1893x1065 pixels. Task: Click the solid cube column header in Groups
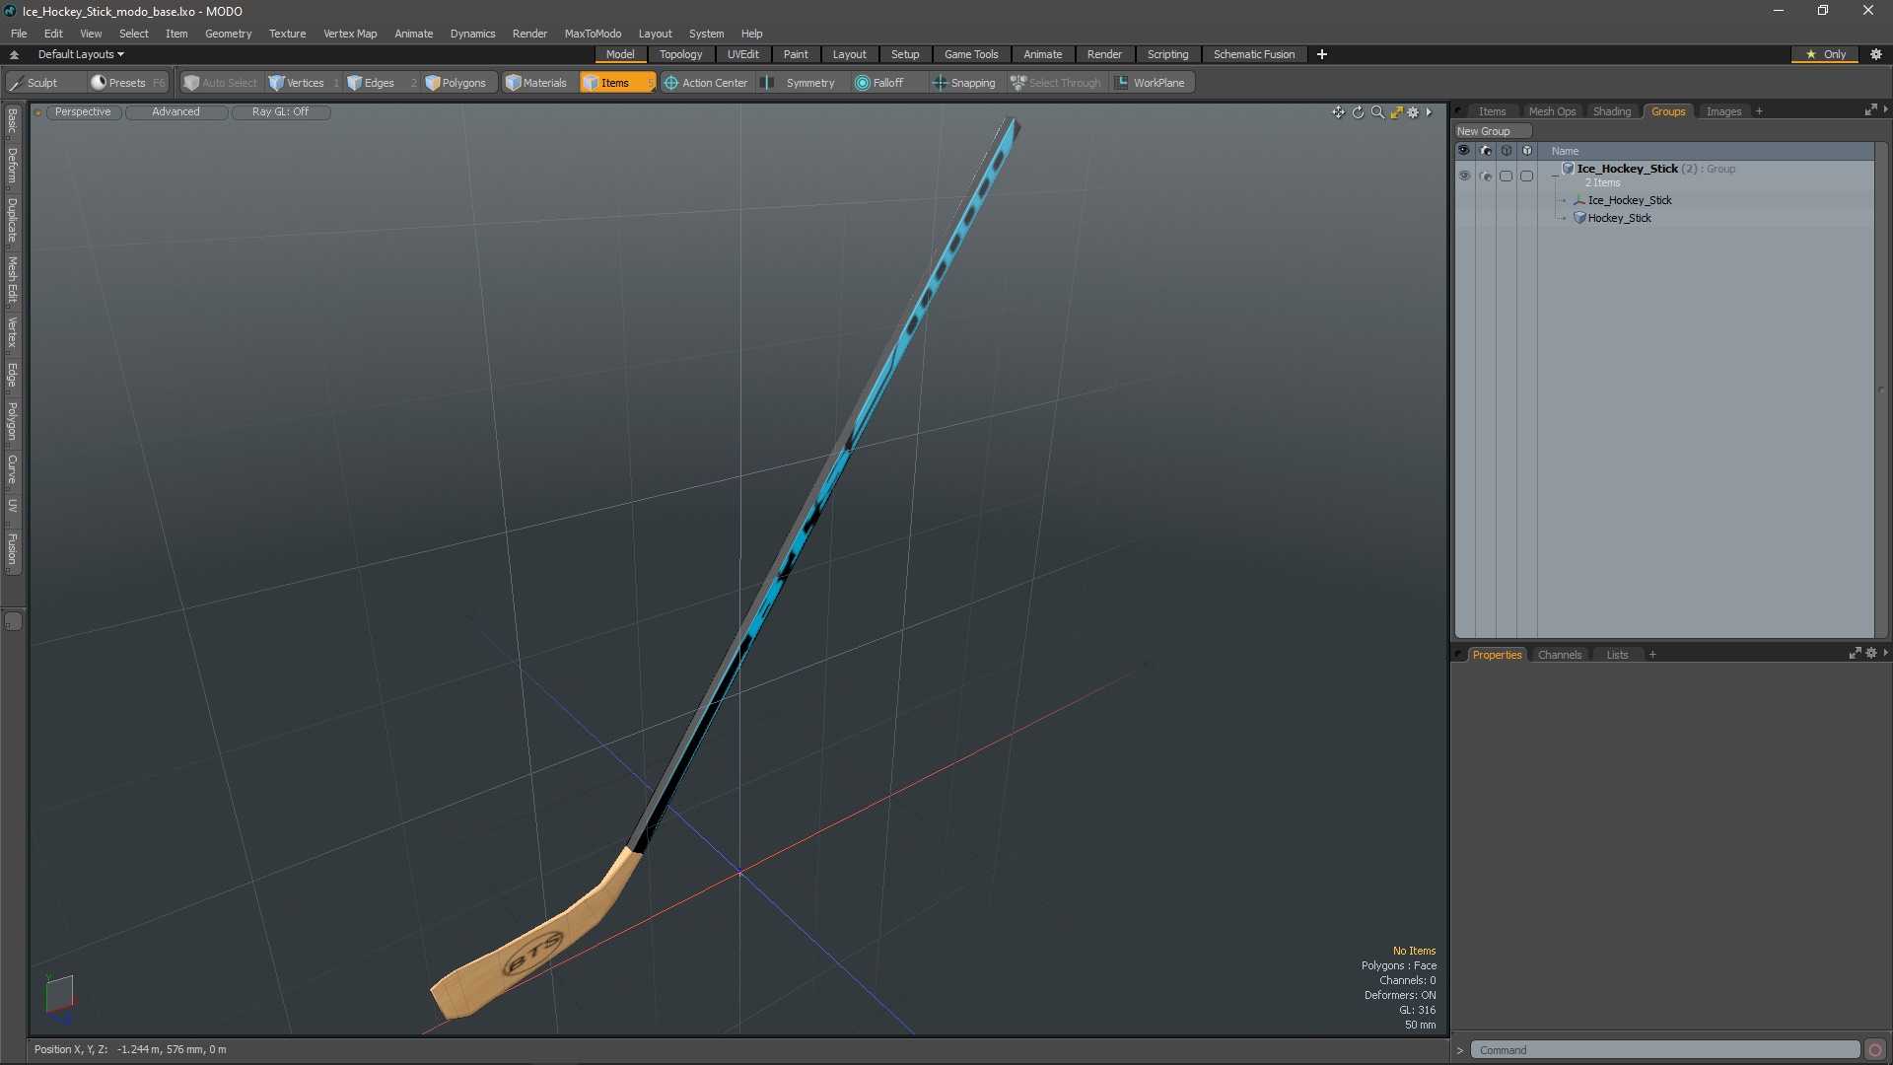click(x=1527, y=151)
